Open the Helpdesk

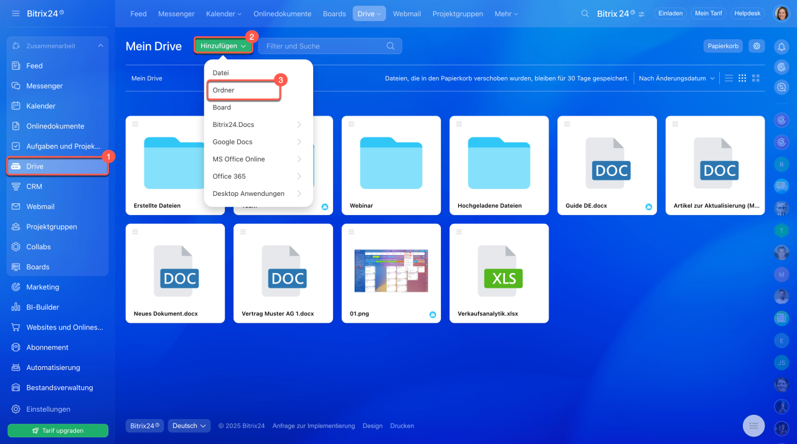748,13
